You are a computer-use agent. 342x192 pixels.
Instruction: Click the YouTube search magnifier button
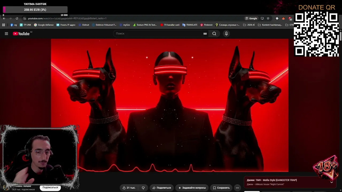pyautogui.click(x=214, y=34)
